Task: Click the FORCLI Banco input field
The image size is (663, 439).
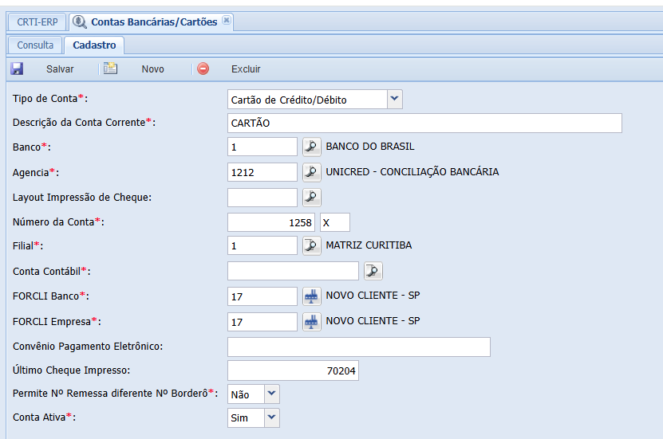Action: (262, 296)
